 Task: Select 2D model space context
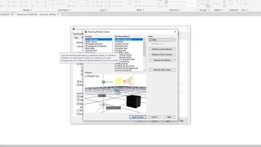(x=99, y=40)
